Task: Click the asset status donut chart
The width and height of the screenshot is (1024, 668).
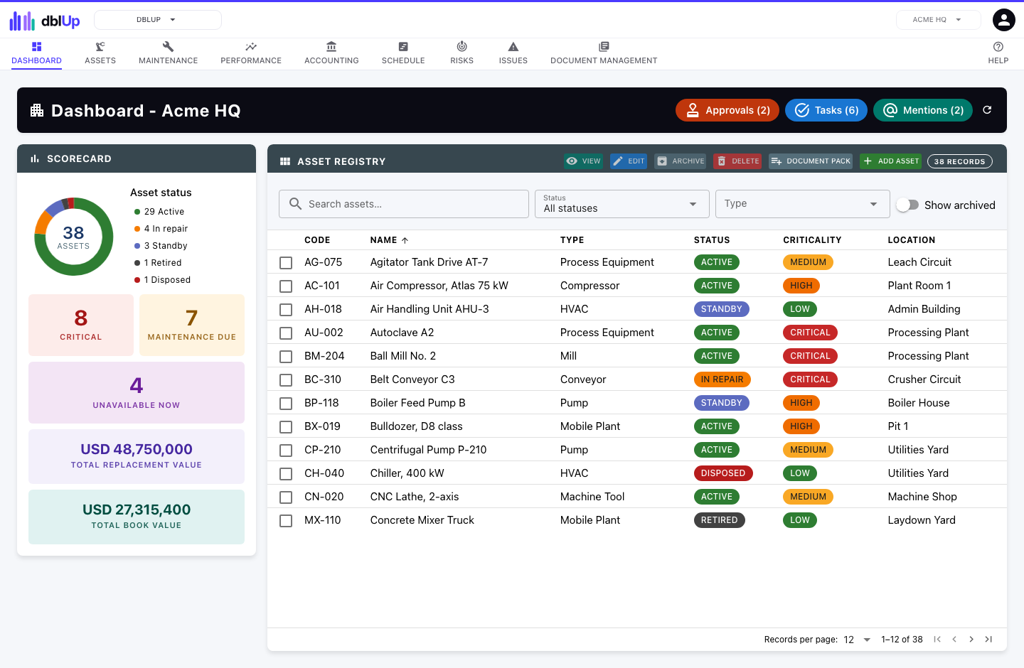Action: pyautogui.click(x=74, y=237)
